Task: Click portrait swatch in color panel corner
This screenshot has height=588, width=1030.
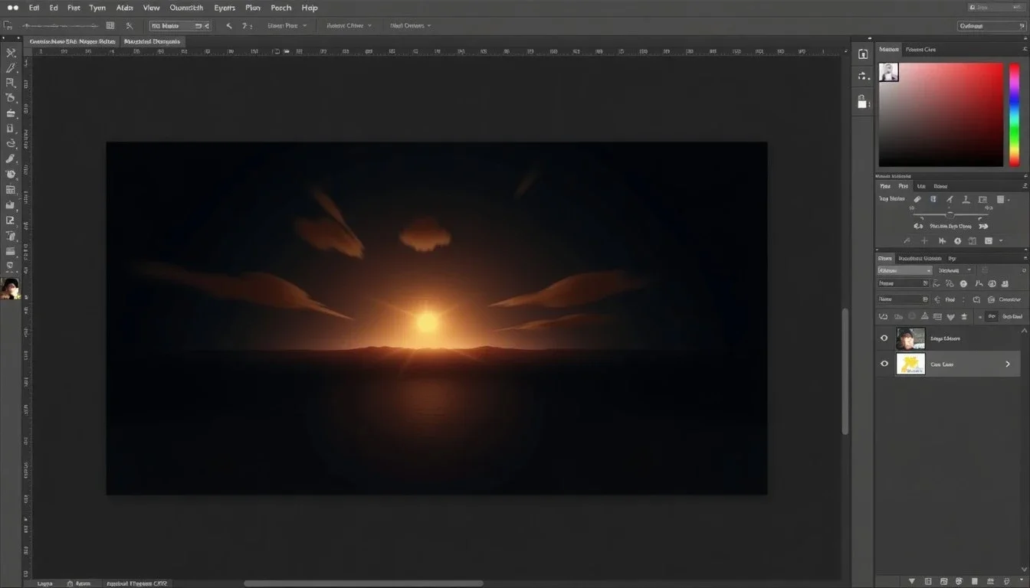Action: point(889,73)
